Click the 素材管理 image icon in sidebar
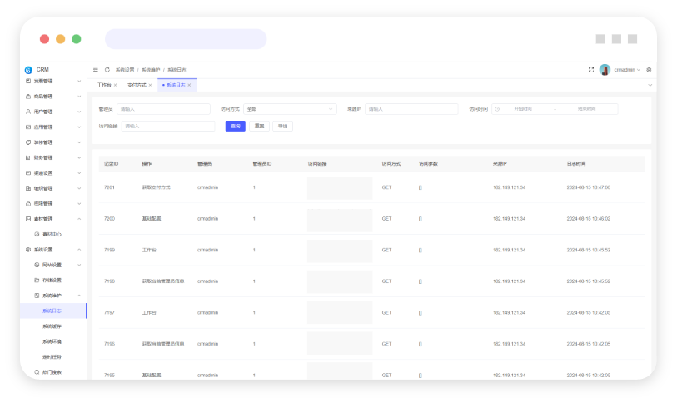This screenshot has width=677, height=403. [x=28, y=219]
